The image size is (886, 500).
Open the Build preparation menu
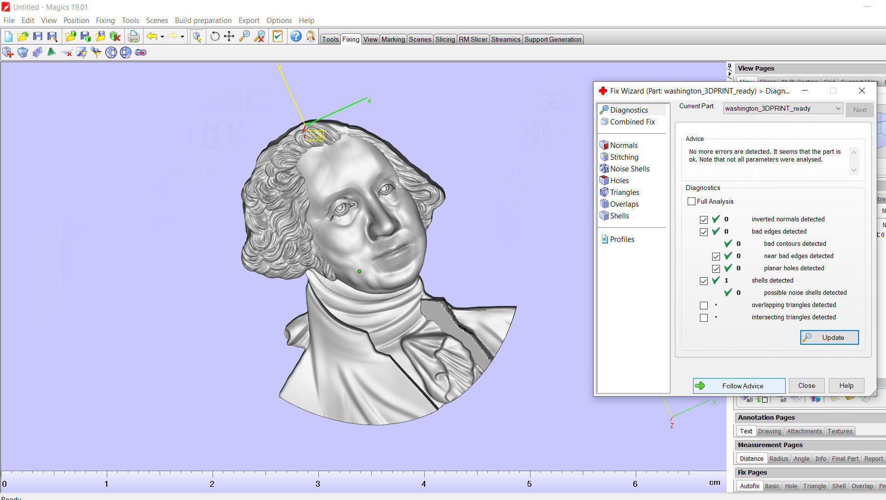(x=203, y=21)
